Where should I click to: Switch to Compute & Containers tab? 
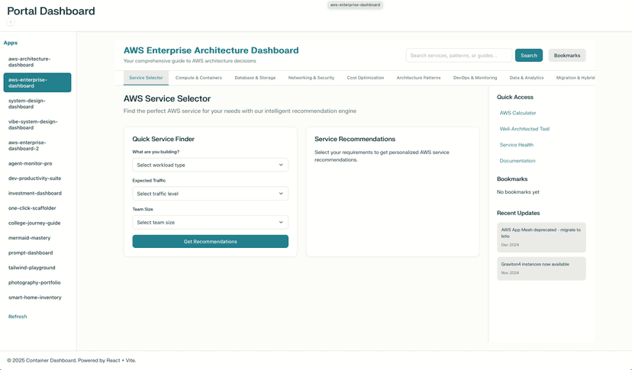198,78
